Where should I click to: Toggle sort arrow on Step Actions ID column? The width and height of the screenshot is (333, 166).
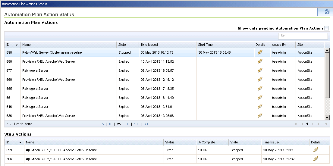tap(20, 143)
